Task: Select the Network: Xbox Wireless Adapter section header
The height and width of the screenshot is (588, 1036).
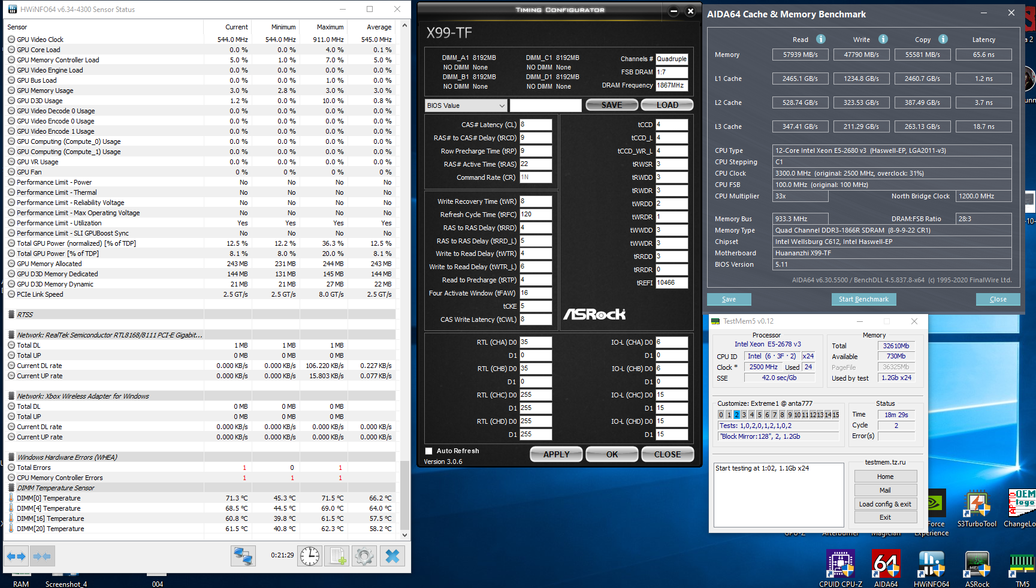Action: click(201, 396)
